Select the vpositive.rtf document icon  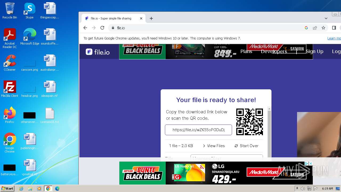[30, 167]
